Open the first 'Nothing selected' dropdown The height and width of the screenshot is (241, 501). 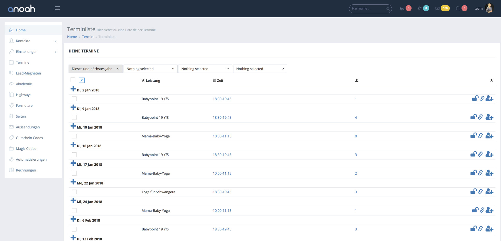pyautogui.click(x=150, y=69)
